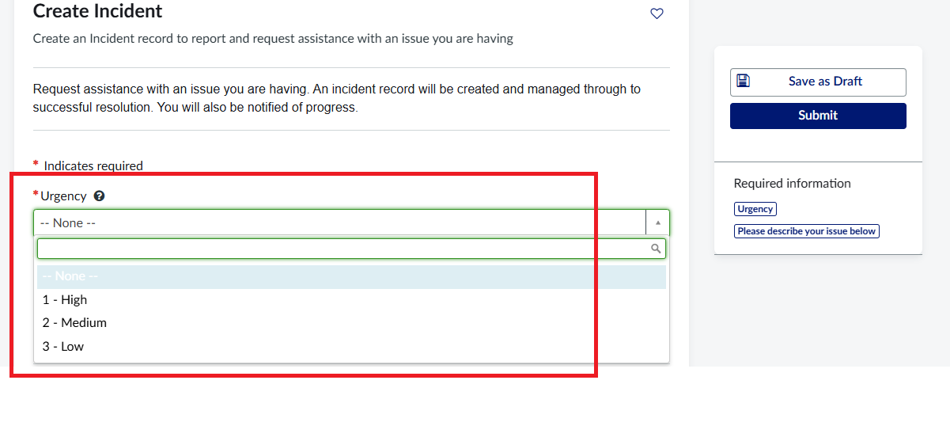Click the "Request assistance with an issue" description paragraph
The height and width of the screenshot is (422, 950).
(337, 98)
